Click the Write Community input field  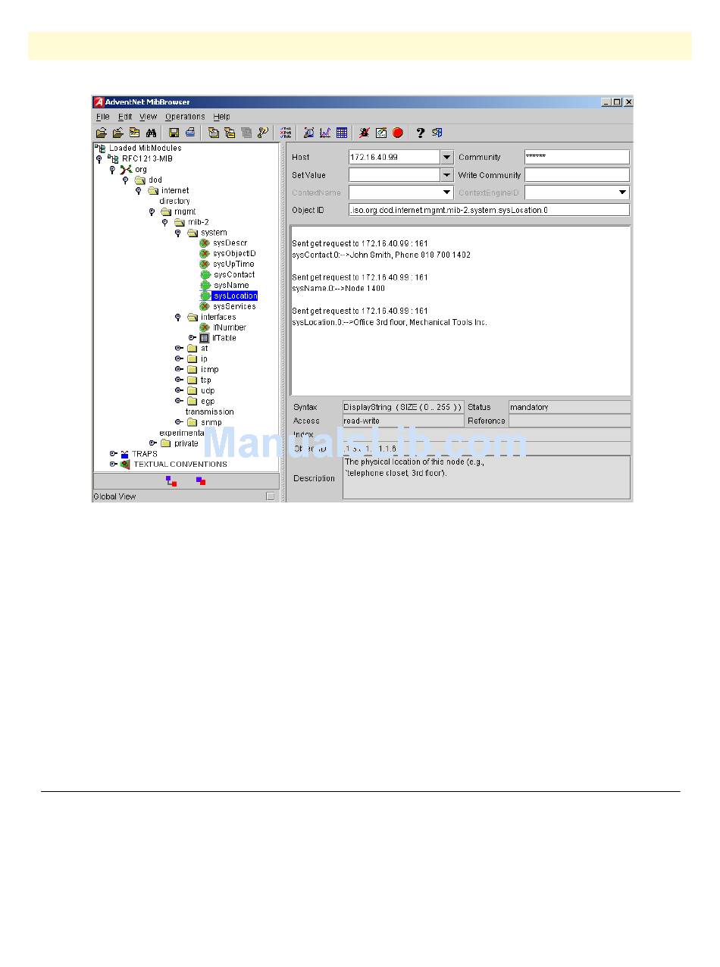coord(577,175)
